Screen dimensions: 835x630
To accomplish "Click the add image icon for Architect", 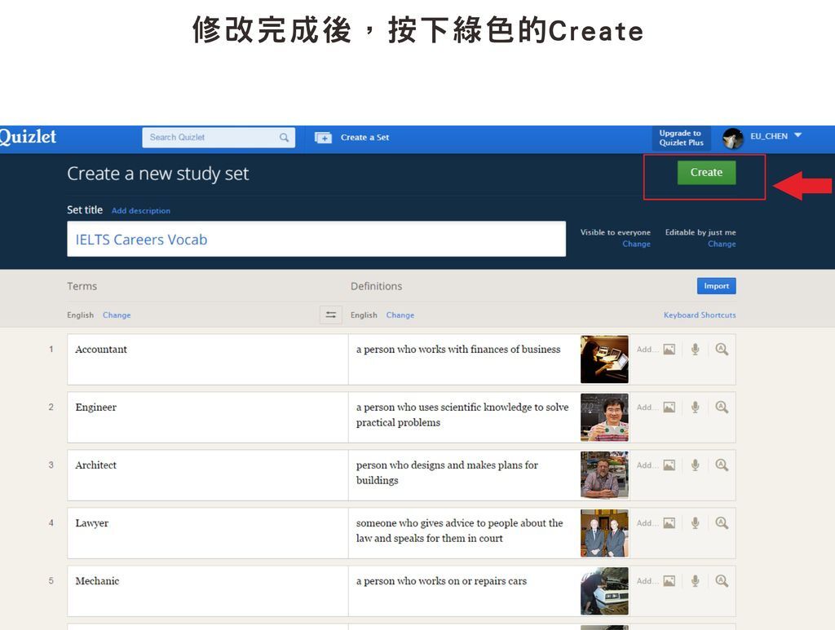I will tap(669, 465).
